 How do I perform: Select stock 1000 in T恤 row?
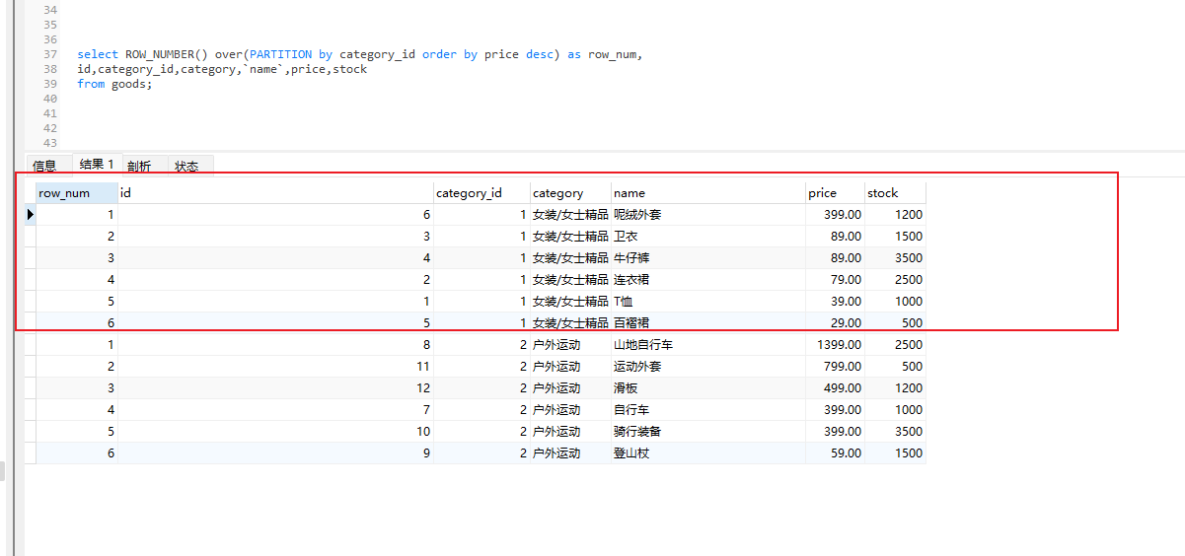(895, 302)
